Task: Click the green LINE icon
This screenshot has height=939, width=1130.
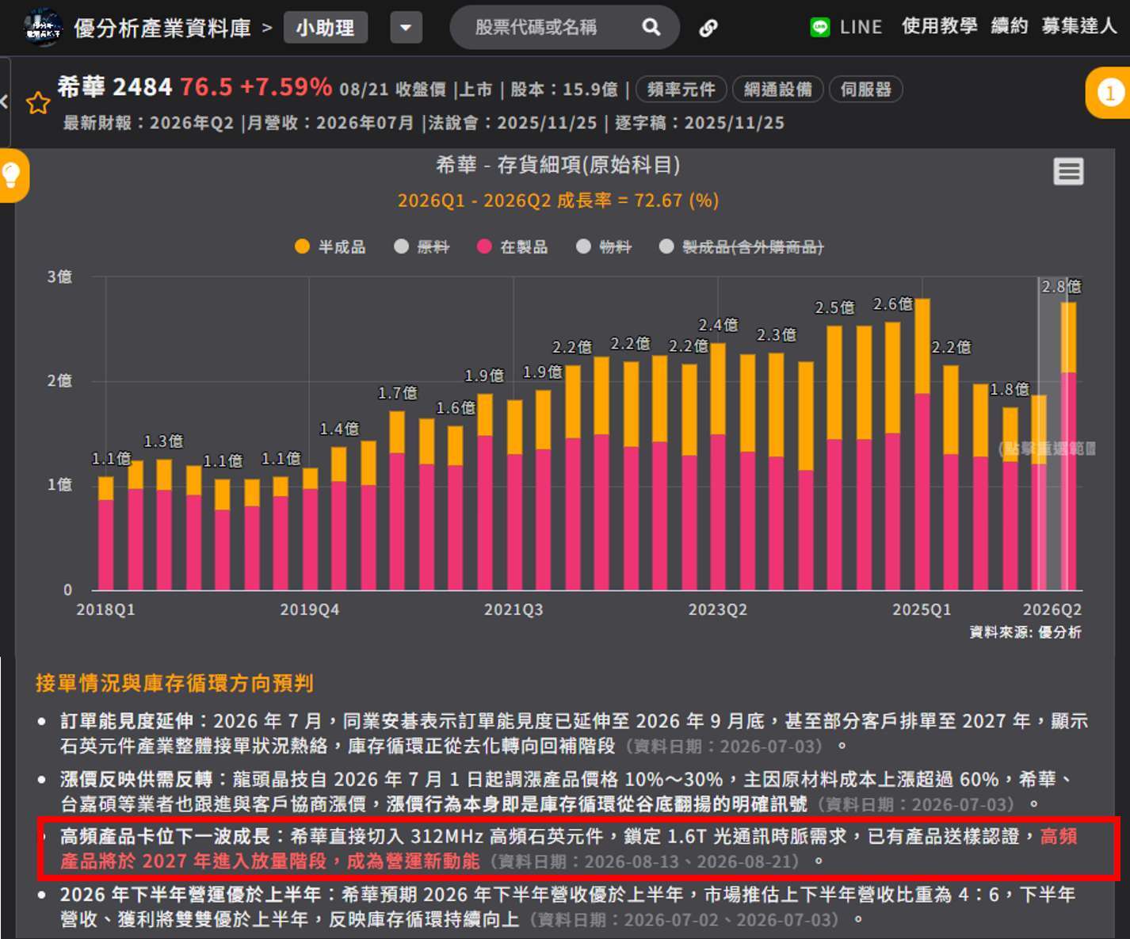Action: pos(819,28)
